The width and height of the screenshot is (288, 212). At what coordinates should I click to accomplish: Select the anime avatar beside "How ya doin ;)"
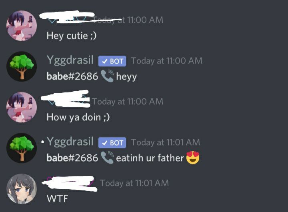pyautogui.click(x=22, y=107)
